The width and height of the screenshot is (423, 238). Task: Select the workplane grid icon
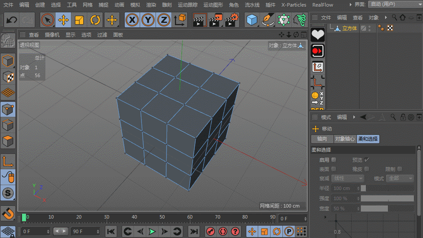click(x=8, y=93)
